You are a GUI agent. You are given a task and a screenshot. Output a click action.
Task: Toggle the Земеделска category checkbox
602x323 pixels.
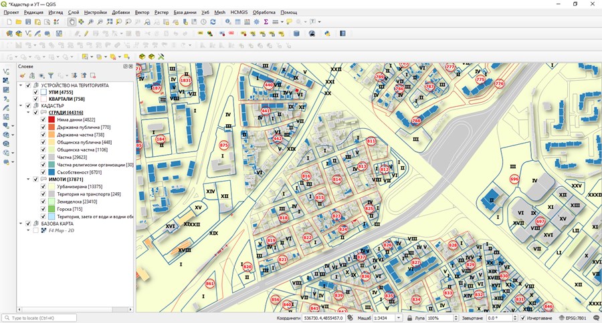coord(43,202)
